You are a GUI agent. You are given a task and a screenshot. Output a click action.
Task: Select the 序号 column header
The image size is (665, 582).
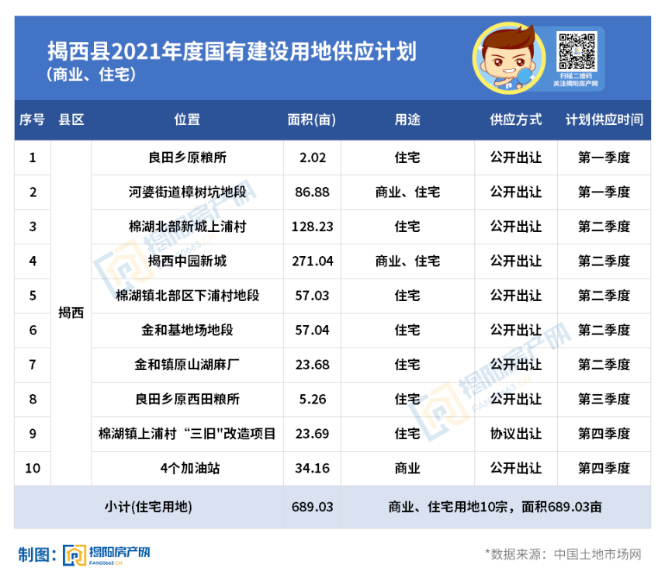pos(33,120)
